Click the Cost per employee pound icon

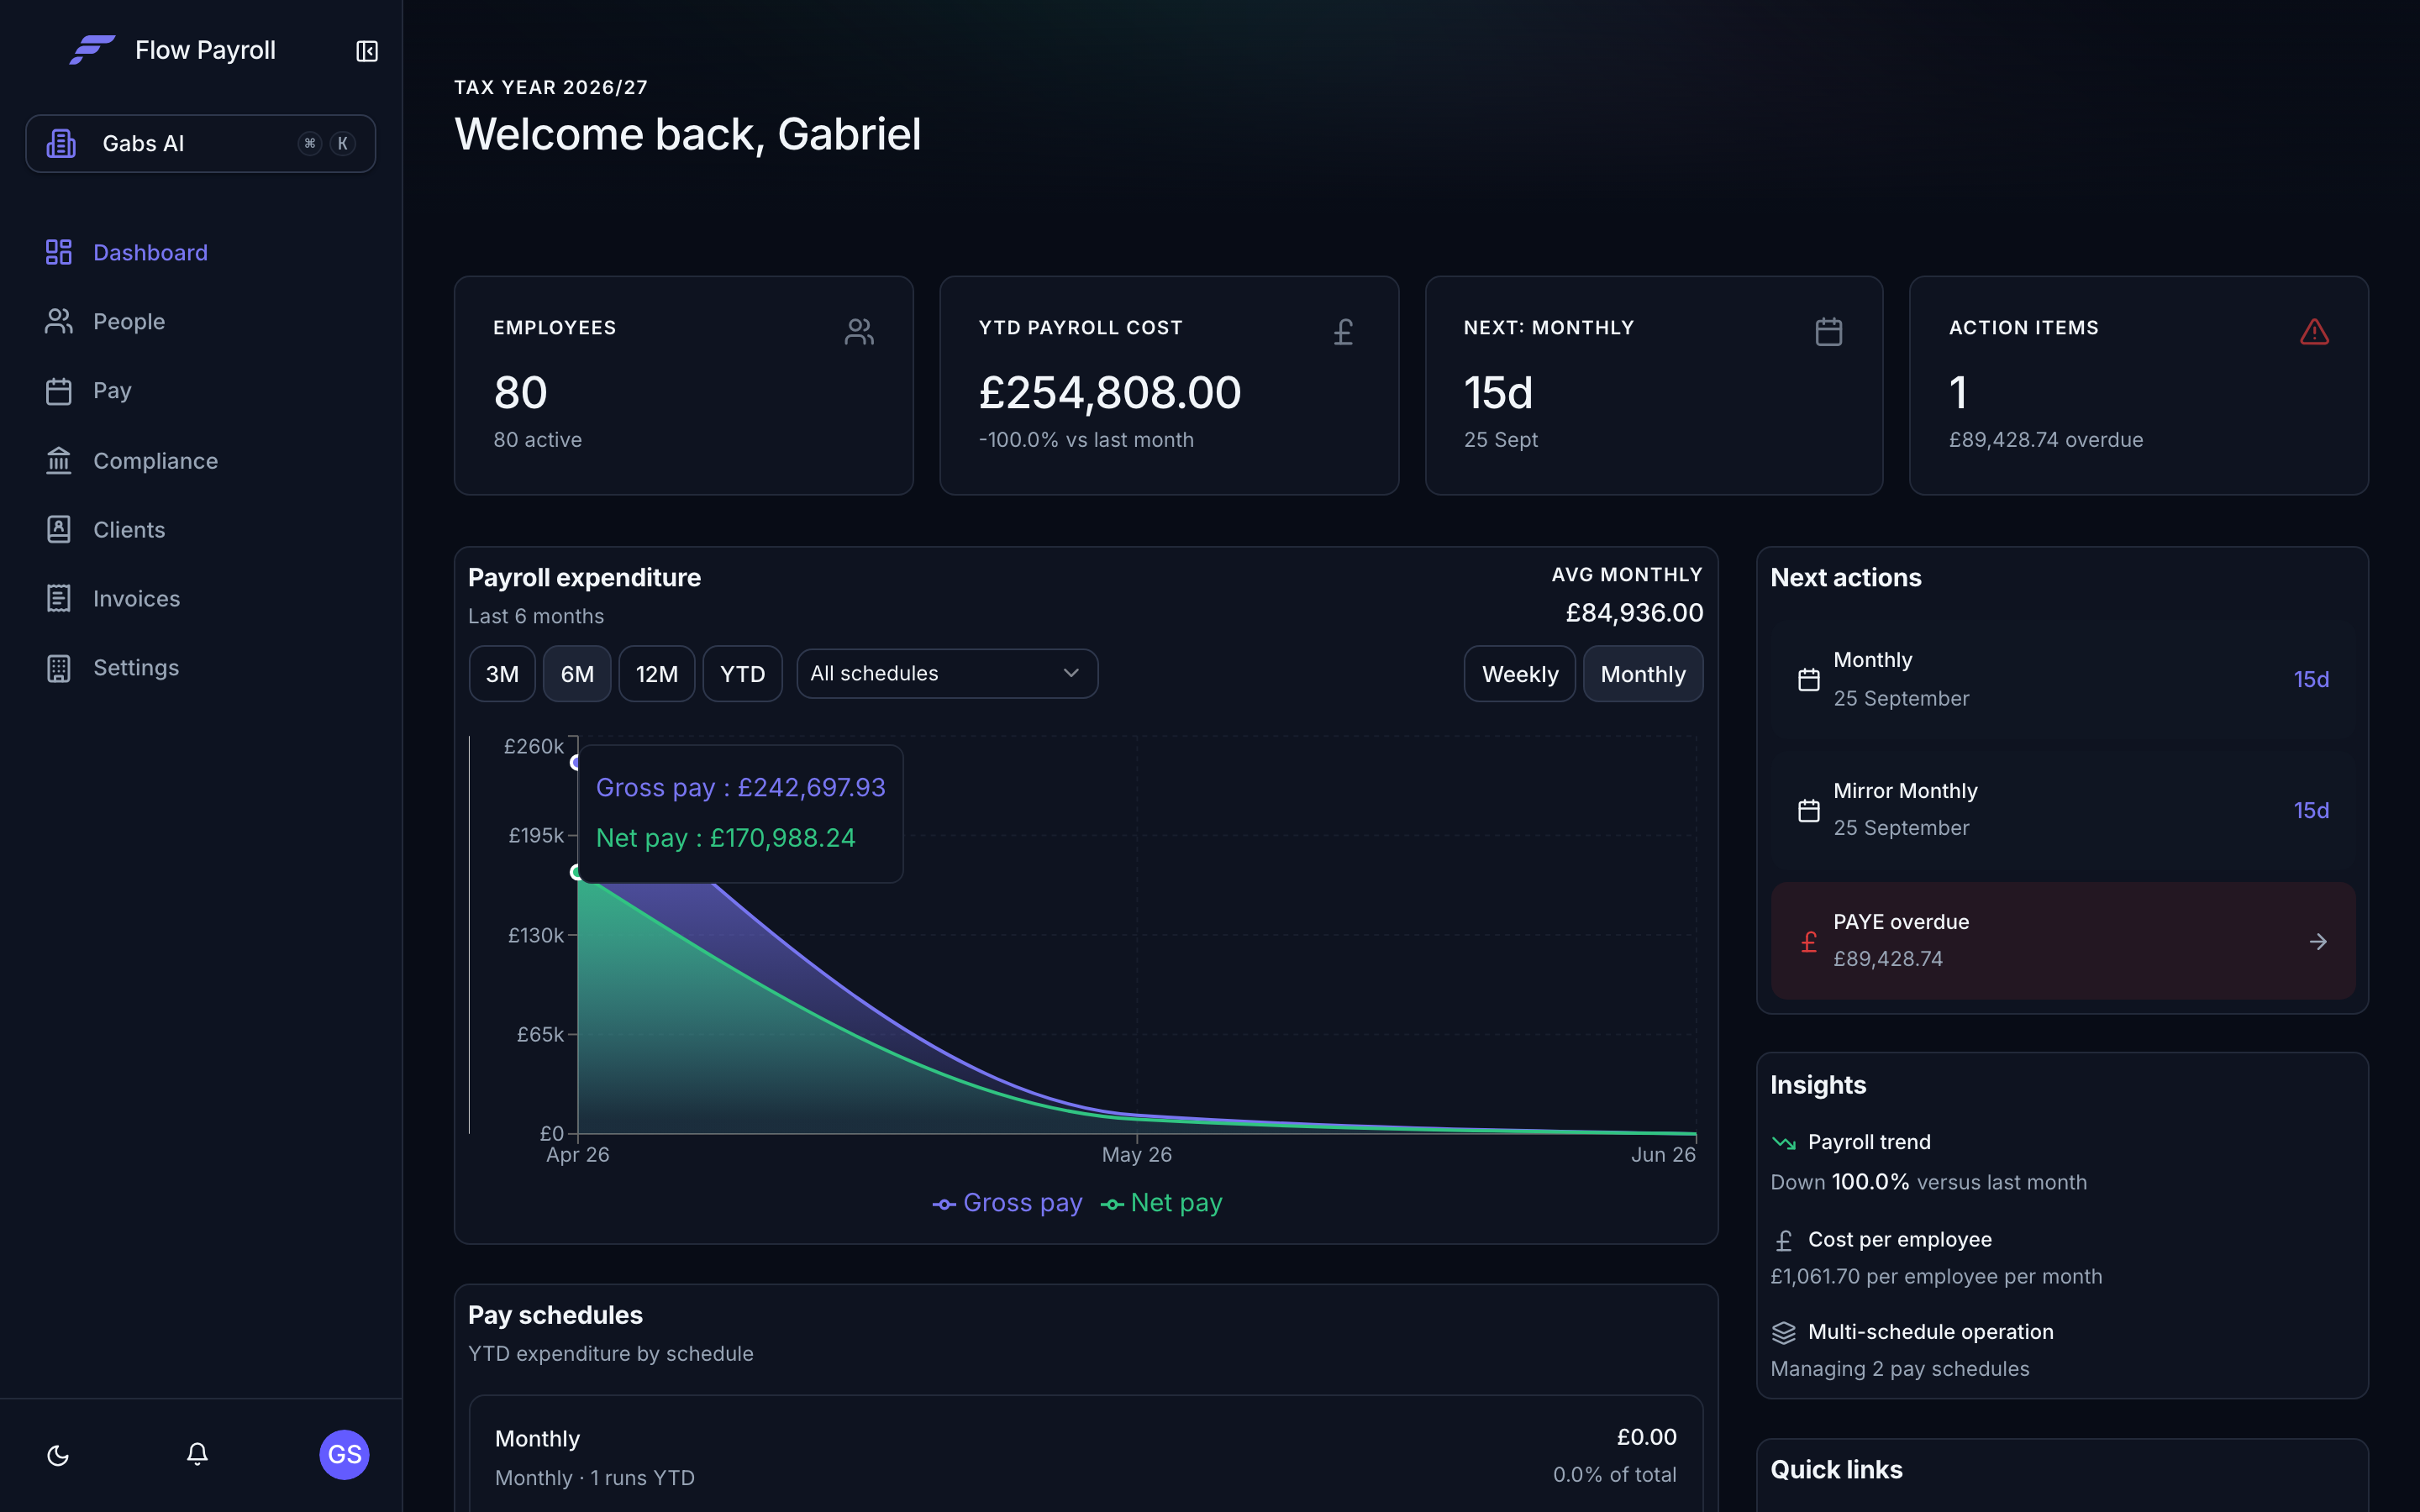pyautogui.click(x=1784, y=1241)
